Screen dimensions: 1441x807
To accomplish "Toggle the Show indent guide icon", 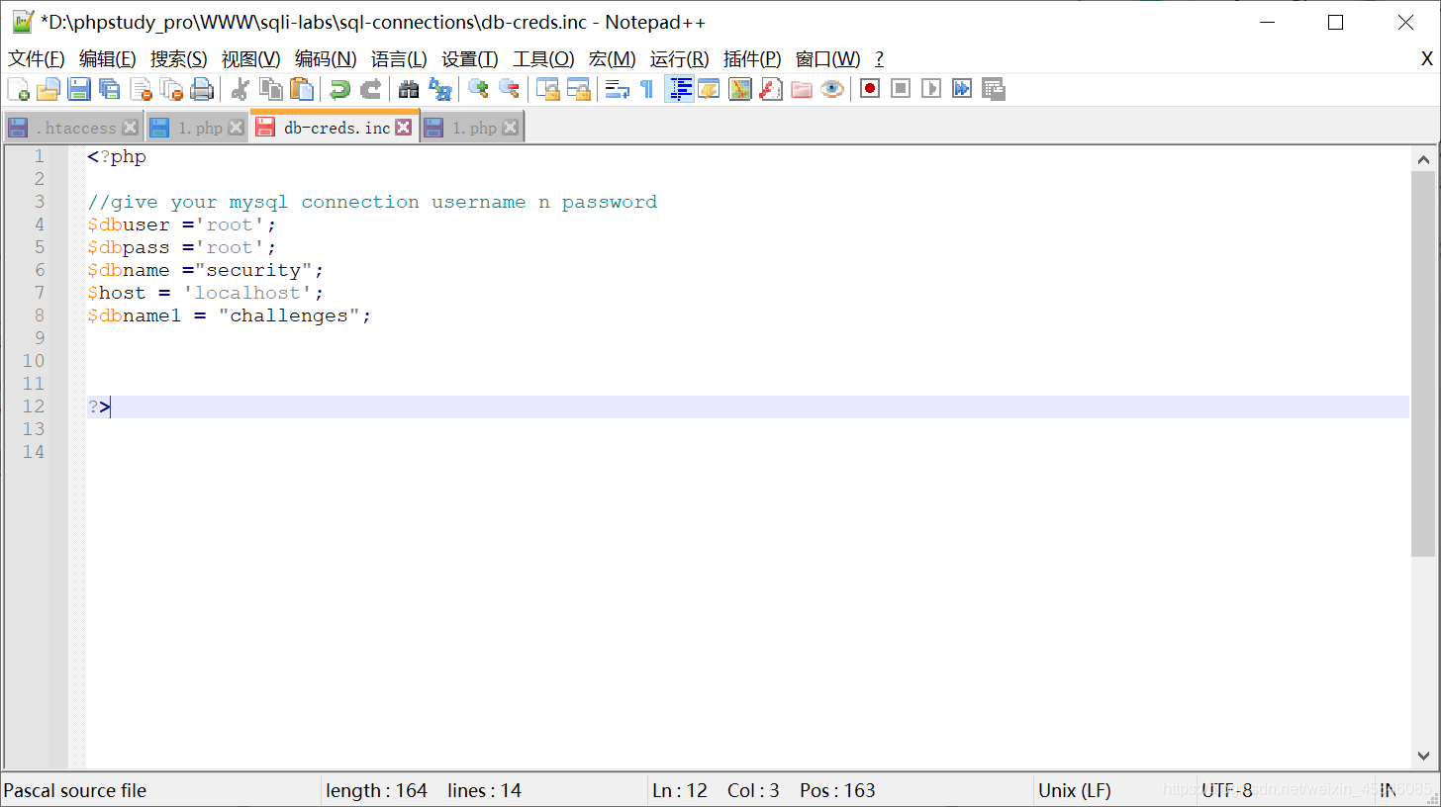I will coord(679,89).
